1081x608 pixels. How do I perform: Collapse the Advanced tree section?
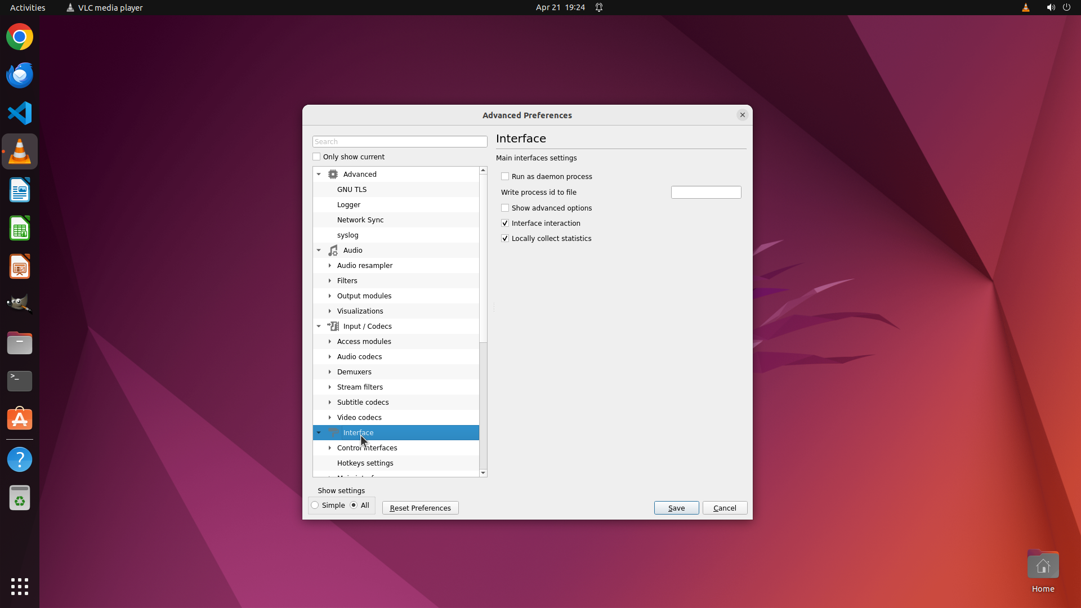tap(319, 175)
